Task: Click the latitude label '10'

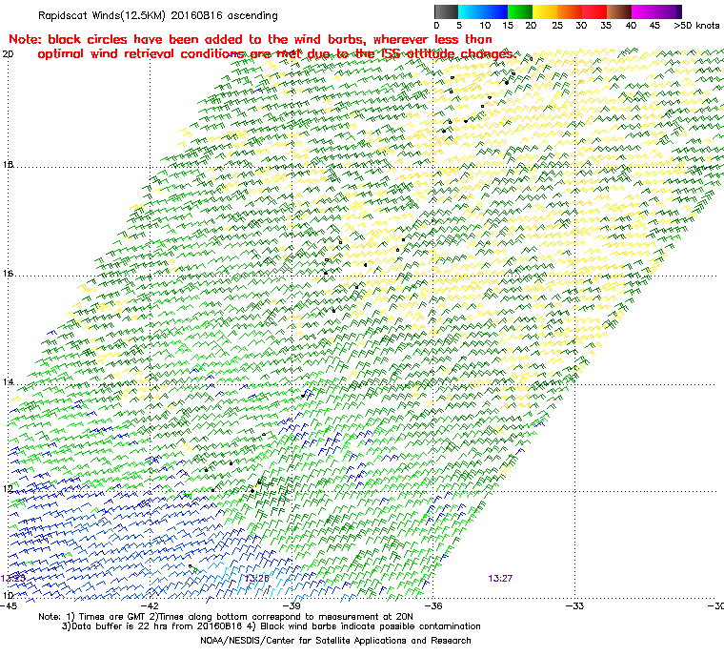Action: click(x=8, y=595)
